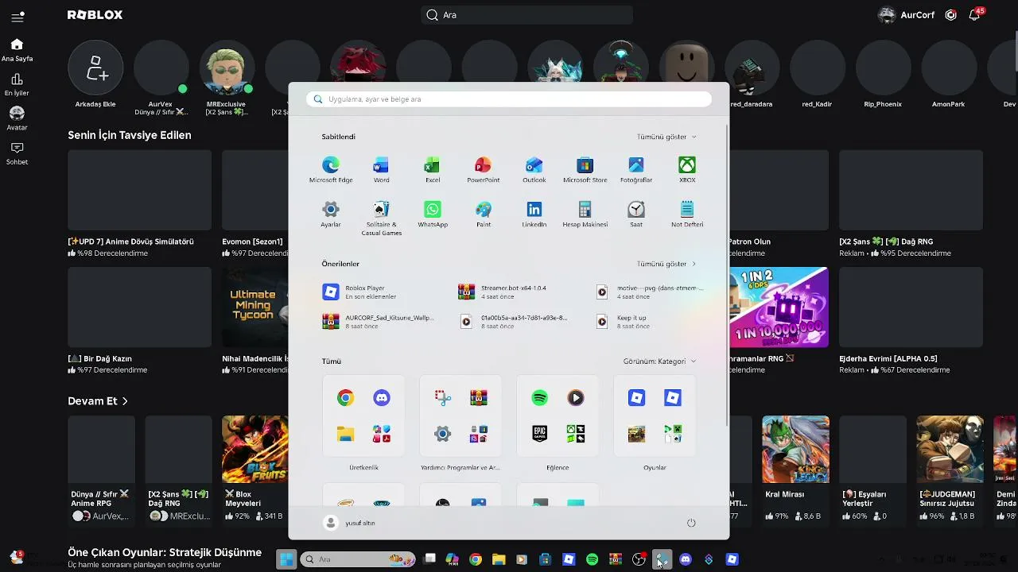Click the Windows Start button on taskbar
1018x572 pixels.
point(286,559)
